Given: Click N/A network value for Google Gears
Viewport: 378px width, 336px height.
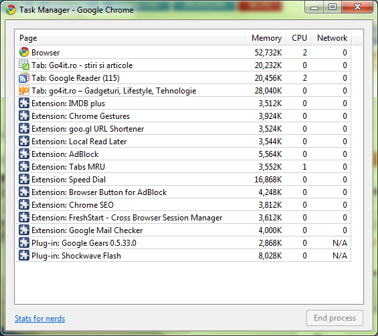Looking at the screenshot, I should point(340,243).
